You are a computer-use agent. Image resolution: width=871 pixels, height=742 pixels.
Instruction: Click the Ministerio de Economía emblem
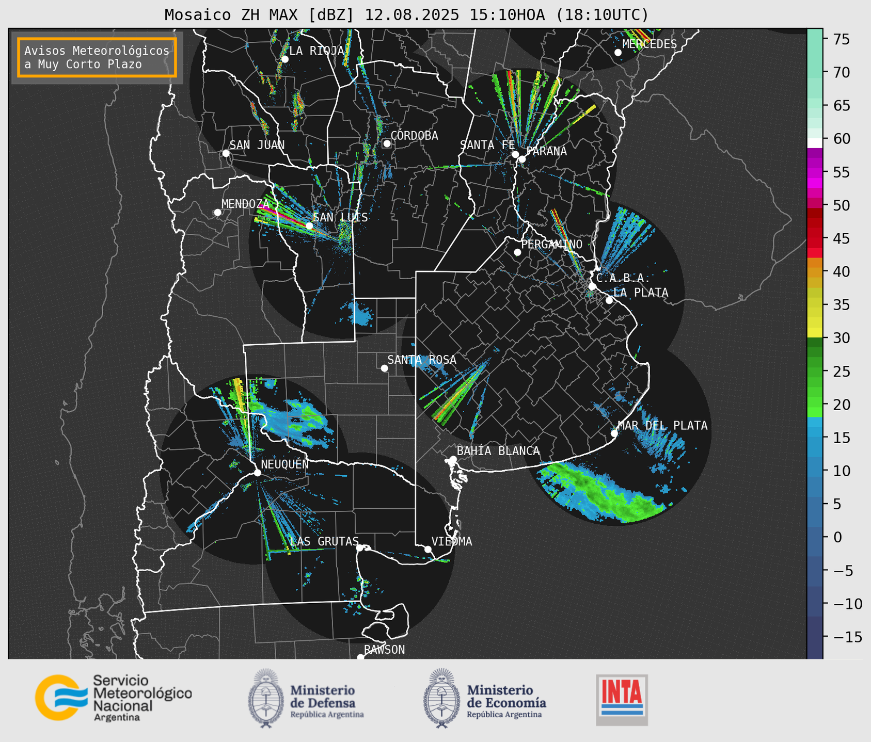442,698
